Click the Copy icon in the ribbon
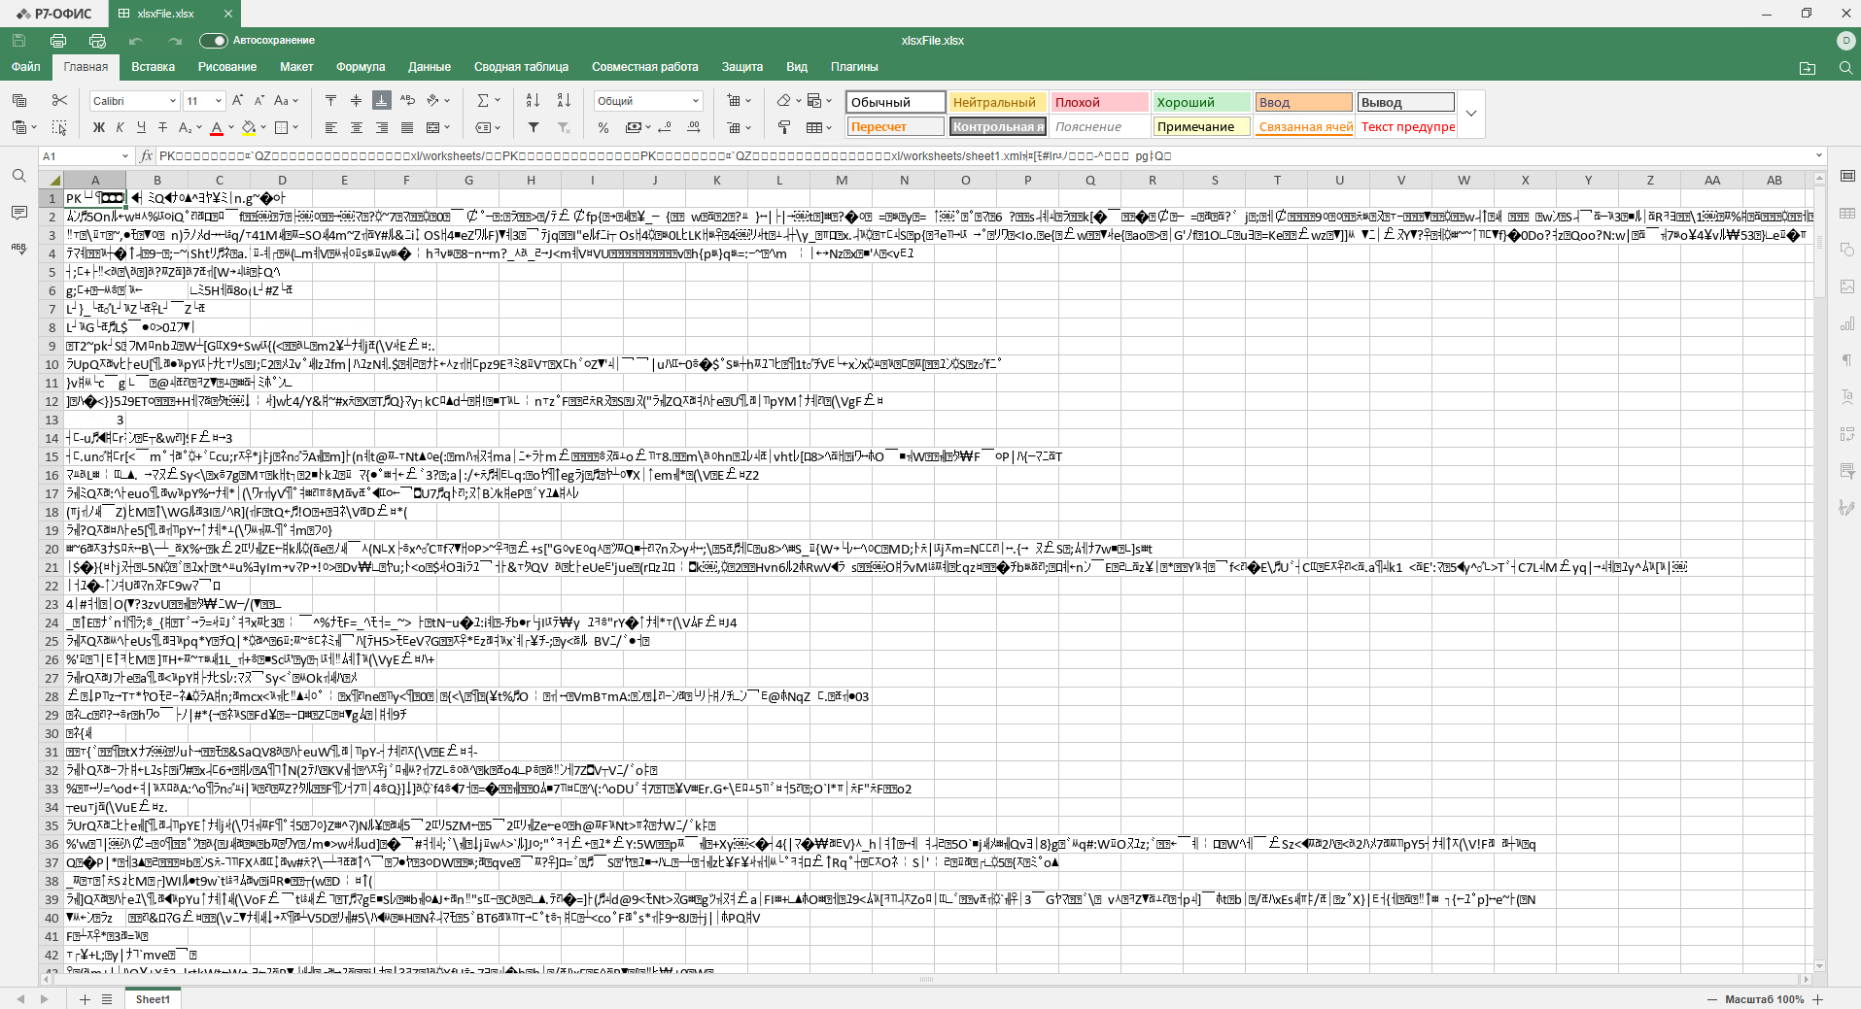The height and width of the screenshot is (1009, 1861). 19,100
